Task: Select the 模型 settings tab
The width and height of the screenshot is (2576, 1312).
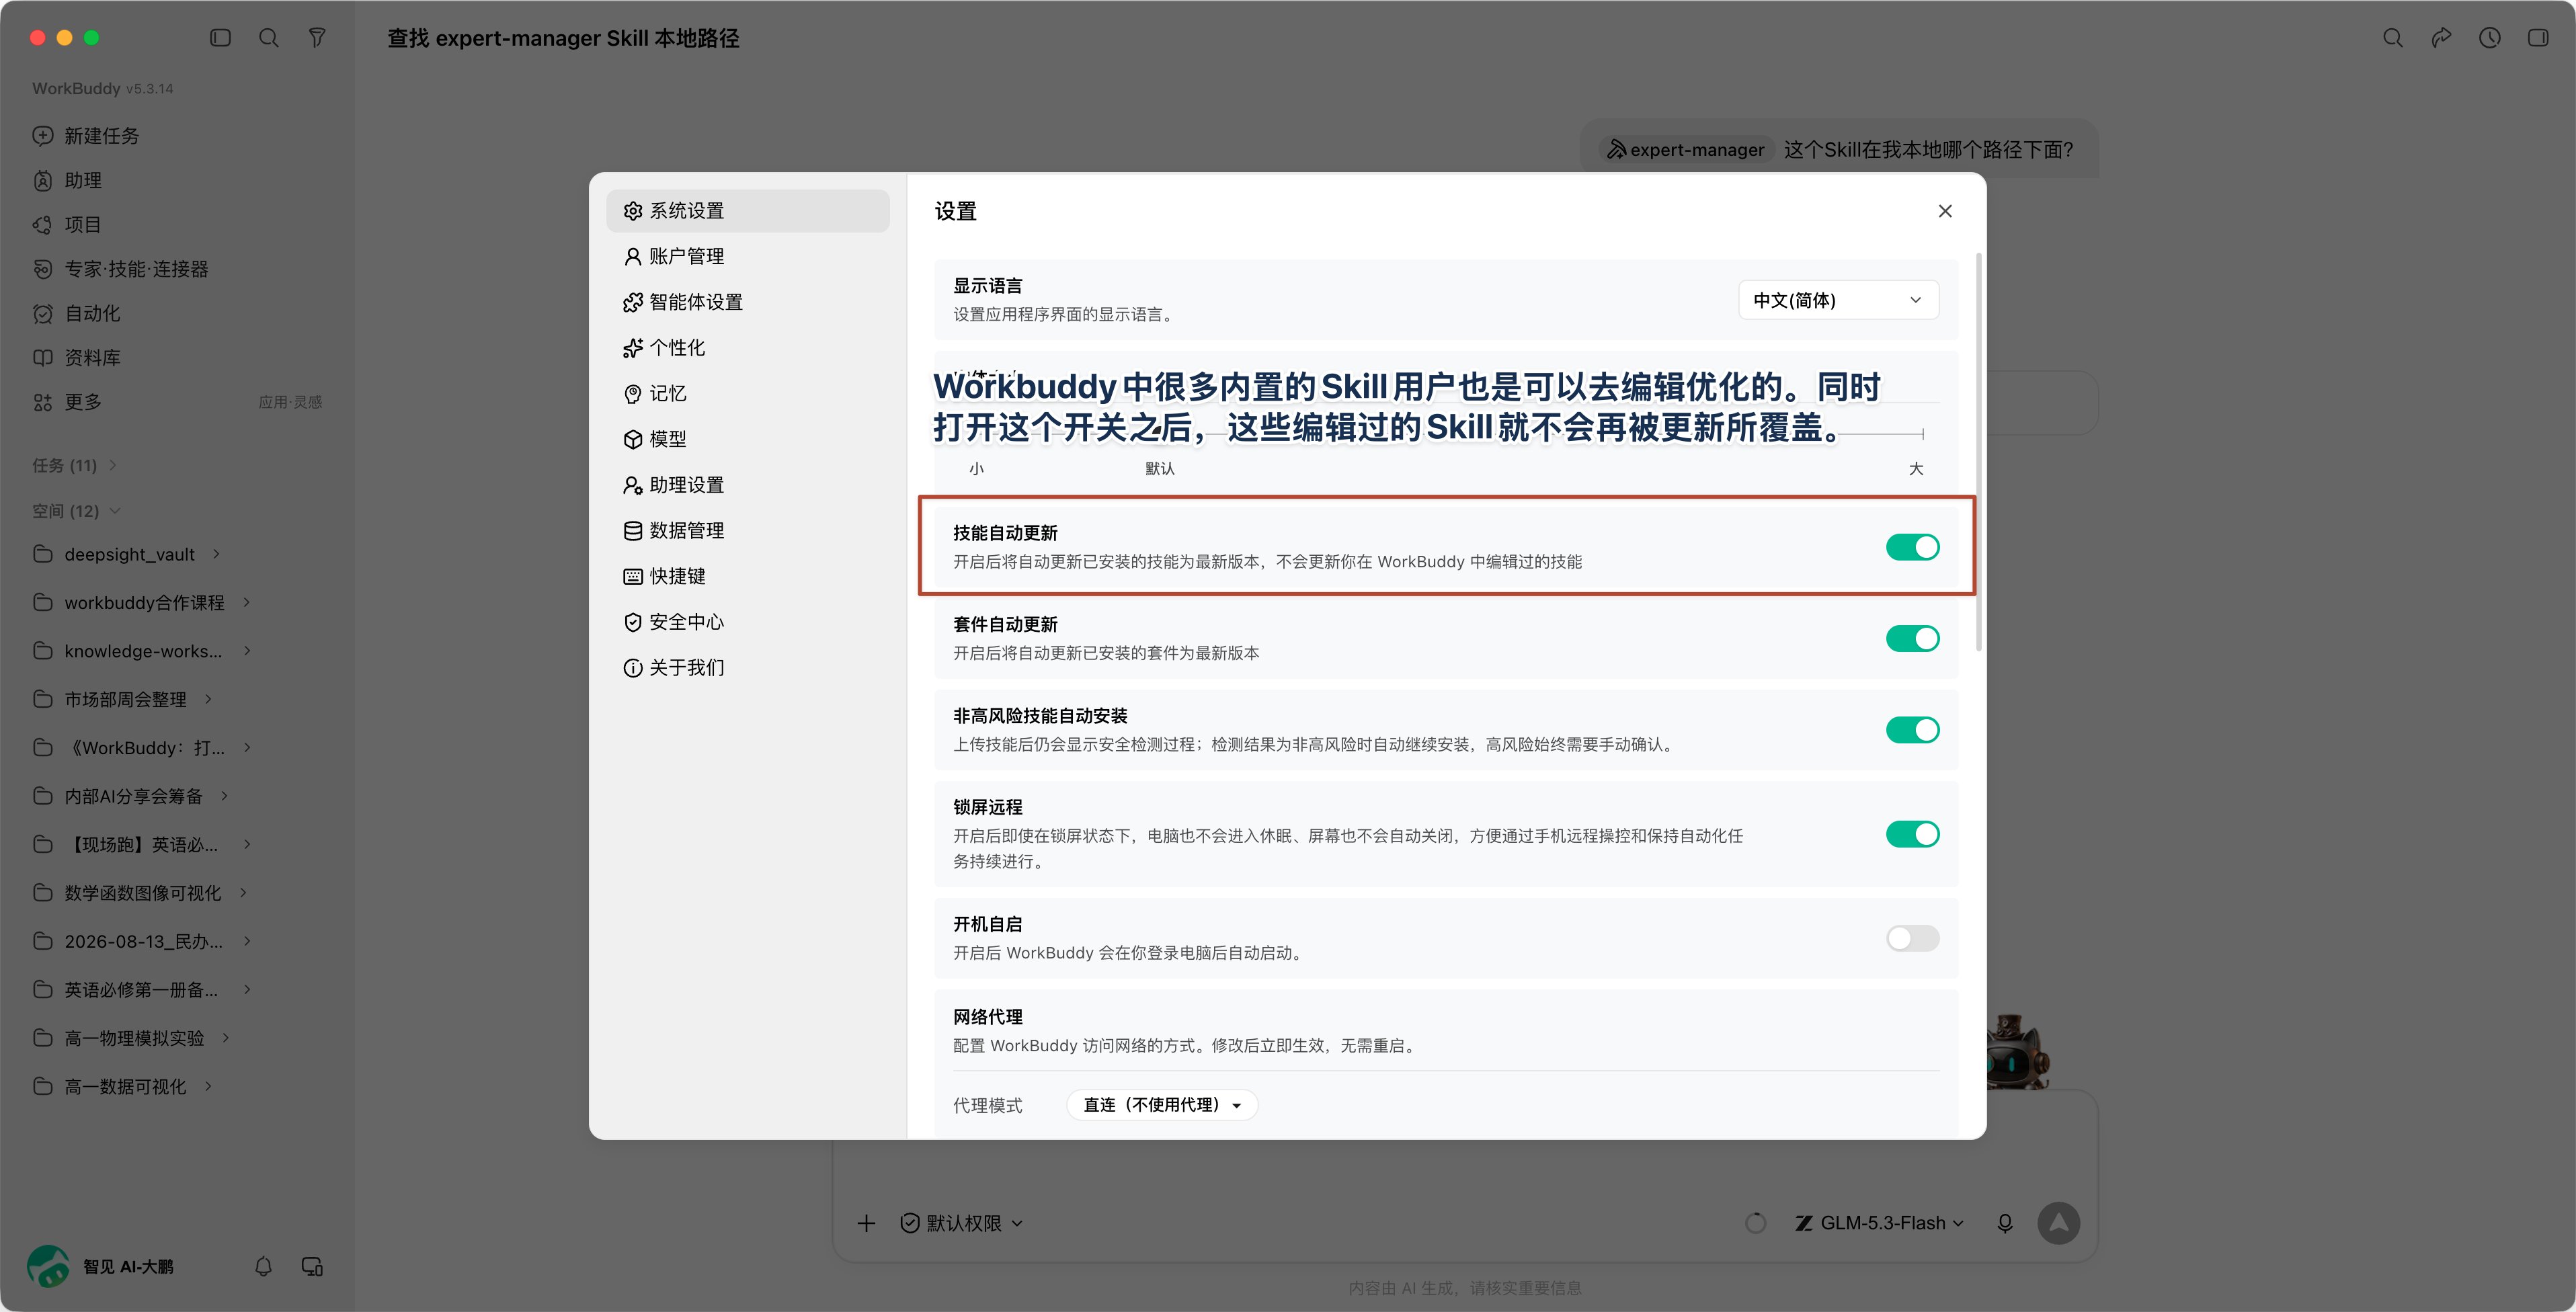Action: (x=747, y=439)
